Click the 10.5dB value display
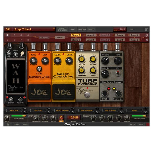153x153 pixels. pyautogui.click(x=74, y=118)
